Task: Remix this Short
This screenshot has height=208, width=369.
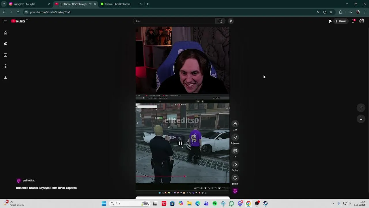Action: click(x=235, y=178)
